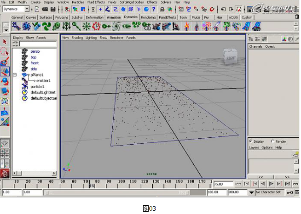The height and width of the screenshot is (214, 301).
Task: Play the animation forwards
Action: [271, 184]
